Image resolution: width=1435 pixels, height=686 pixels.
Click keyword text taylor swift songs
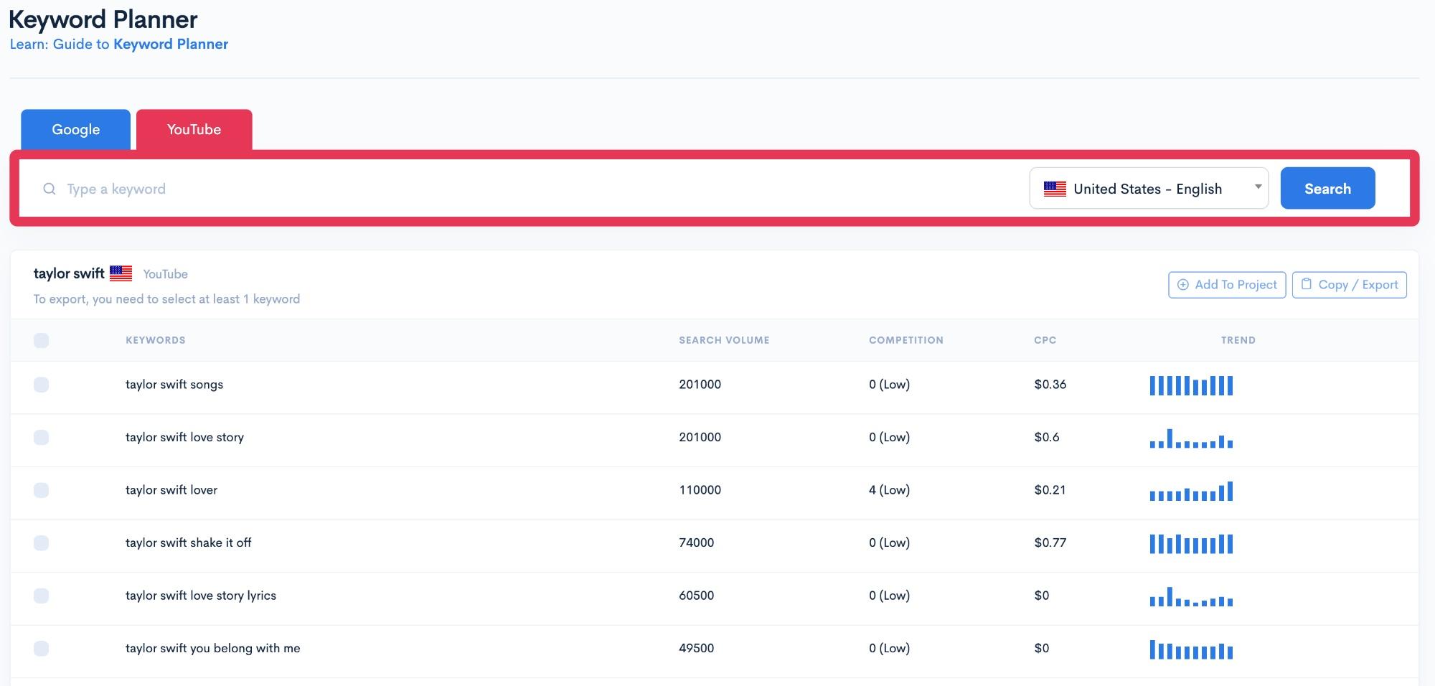point(174,385)
